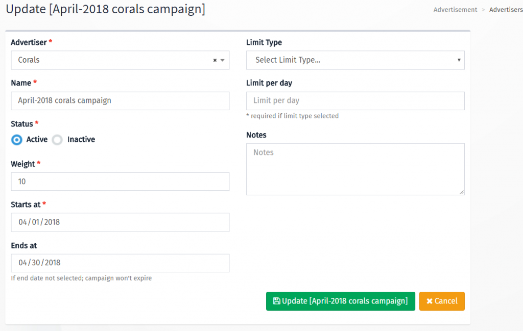
Task: Click the orange Cancel button
Action: click(x=442, y=301)
